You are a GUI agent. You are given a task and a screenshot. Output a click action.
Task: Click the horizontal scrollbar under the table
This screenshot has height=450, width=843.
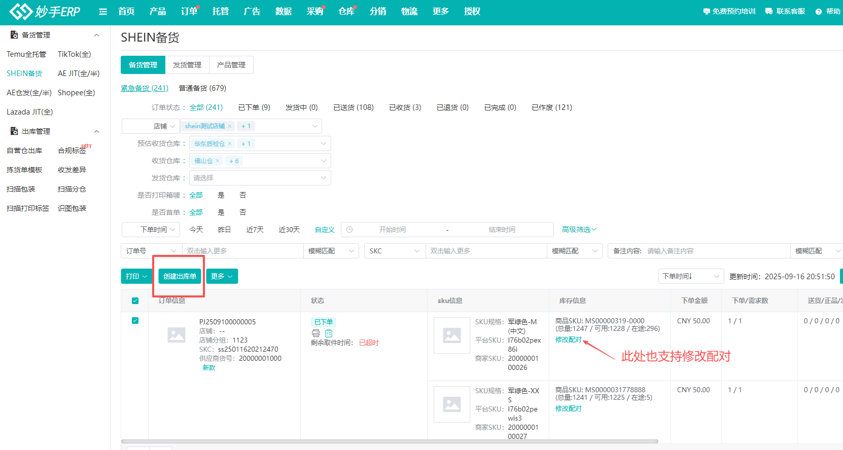click(390, 441)
